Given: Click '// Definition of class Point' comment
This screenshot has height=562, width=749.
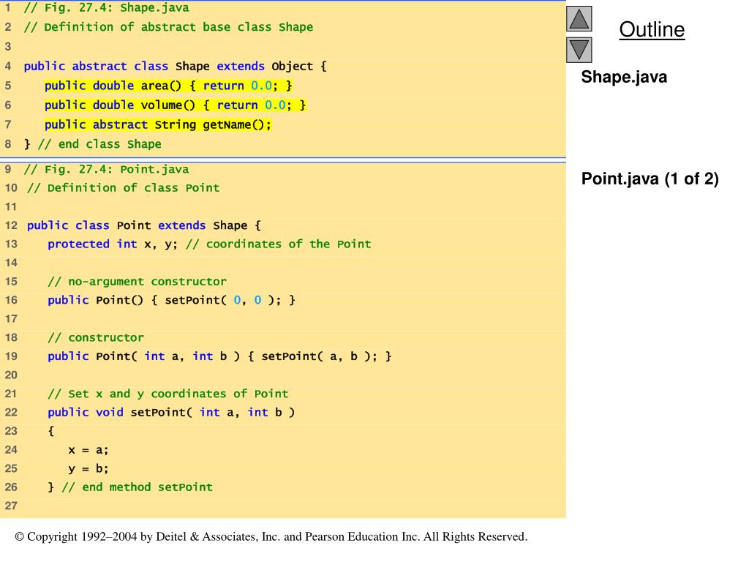Looking at the screenshot, I should (123, 188).
